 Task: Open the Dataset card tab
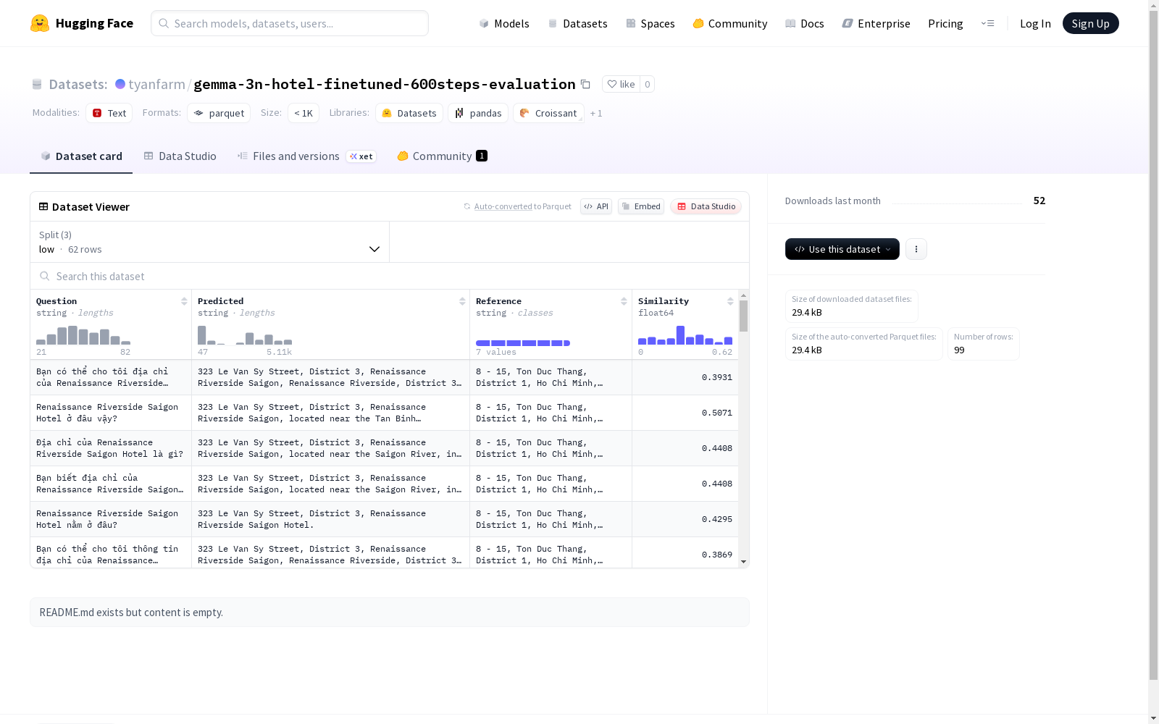(81, 156)
